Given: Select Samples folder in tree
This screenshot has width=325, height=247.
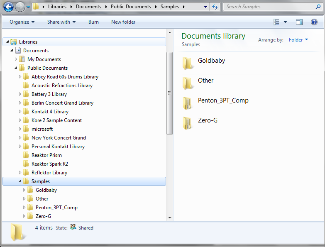Looking at the screenshot, I should coord(41,181).
